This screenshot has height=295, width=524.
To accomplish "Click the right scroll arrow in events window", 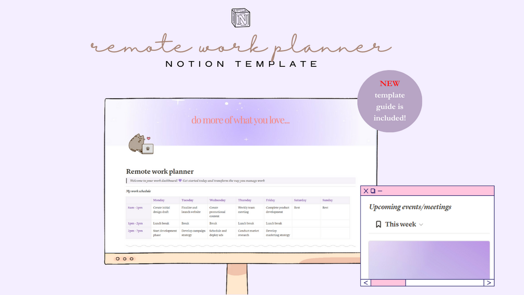I will pos(489,282).
